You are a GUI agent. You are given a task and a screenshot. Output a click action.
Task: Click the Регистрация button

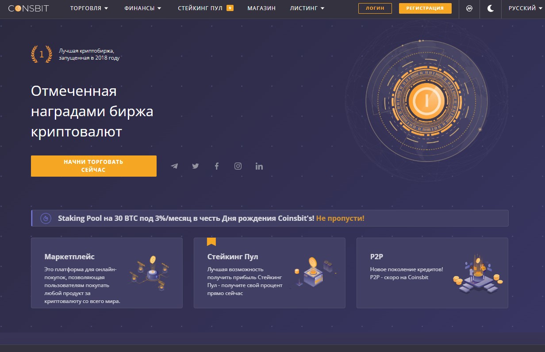coord(425,8)
